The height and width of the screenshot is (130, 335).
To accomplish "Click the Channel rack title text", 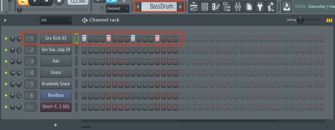I will [104, 20].
